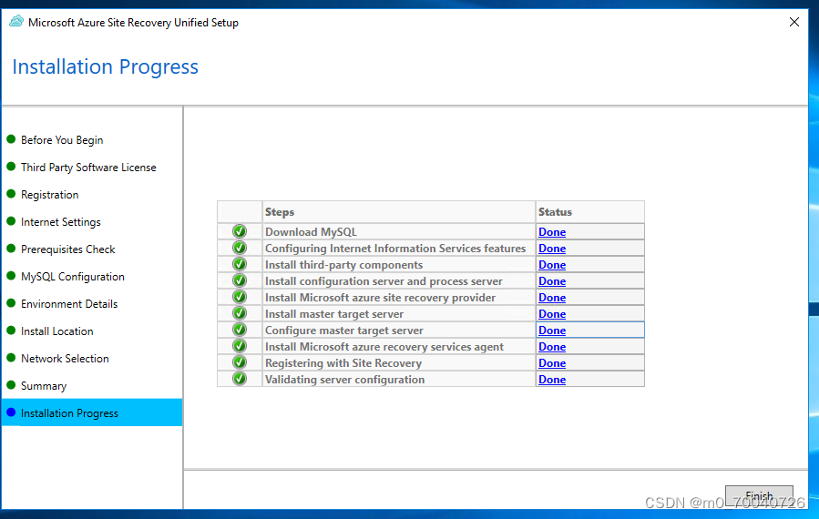819x519 pixels.
Task: Open Done link for Install Microsoft azure recovery services agent
Action: click(552, 347)
